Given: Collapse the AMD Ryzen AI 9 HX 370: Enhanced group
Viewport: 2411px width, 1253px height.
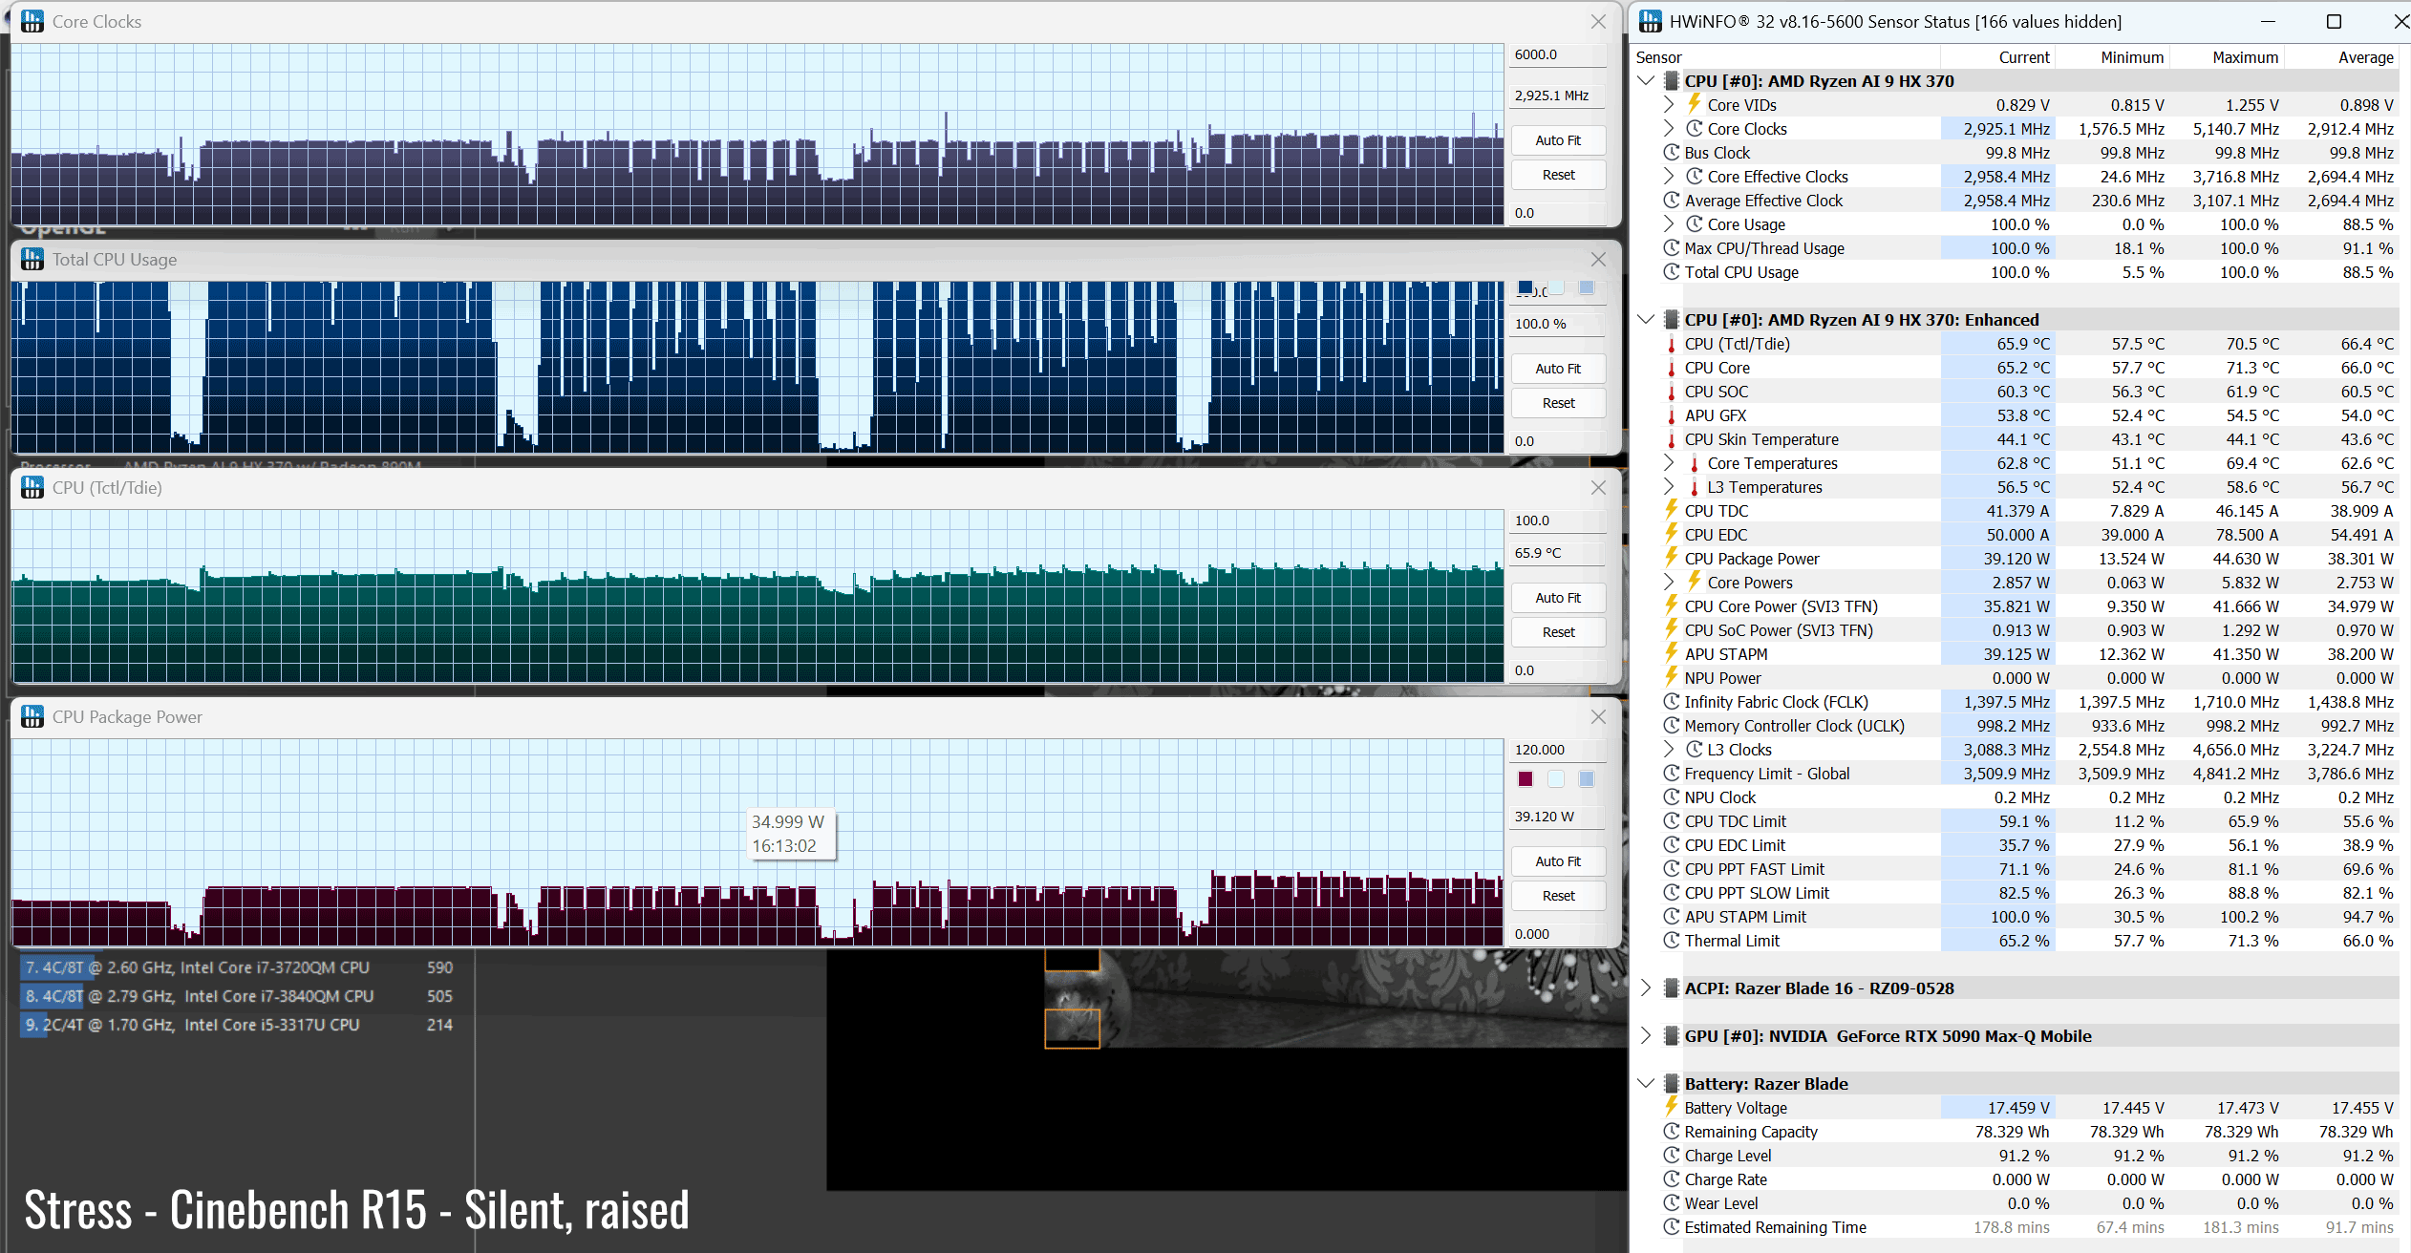Looking at the screenshot, I should point(1646,319).
